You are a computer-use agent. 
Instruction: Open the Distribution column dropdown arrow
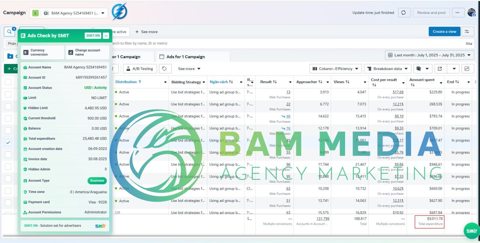point(165,82)
